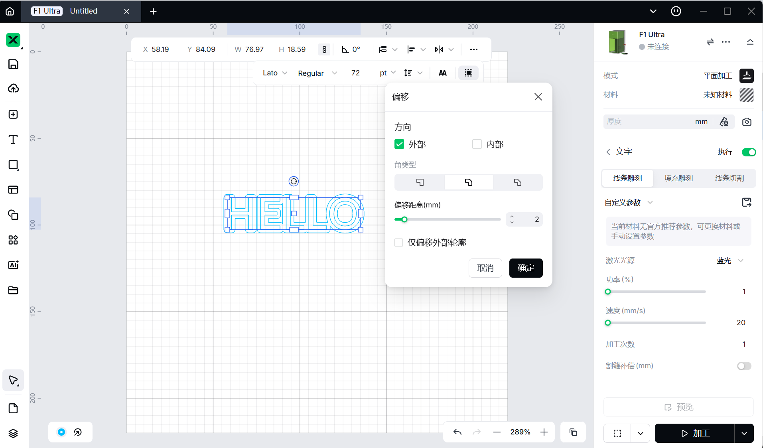
Task: Click the Save icon in left sidebar
Action: (x=13, y=64)
